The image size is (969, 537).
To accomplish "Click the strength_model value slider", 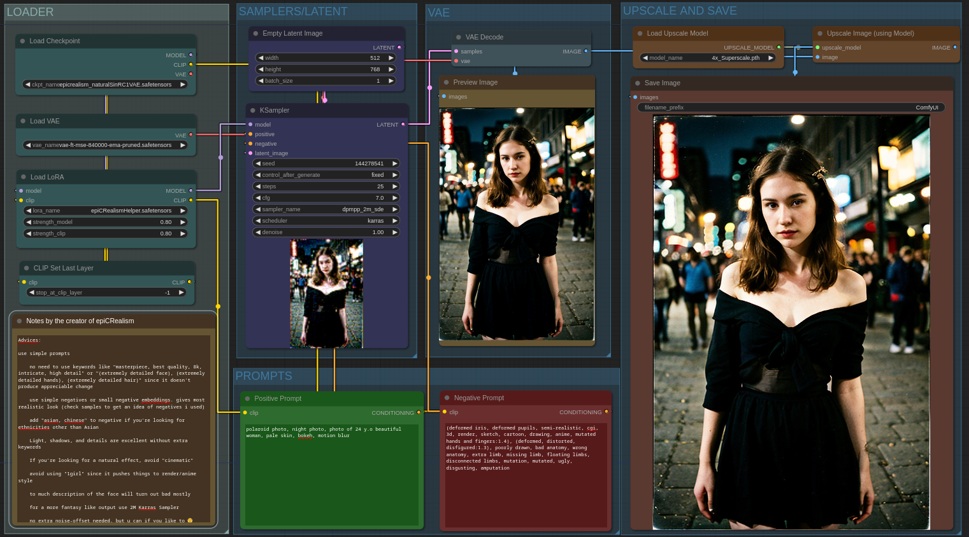I will [105, 221].
